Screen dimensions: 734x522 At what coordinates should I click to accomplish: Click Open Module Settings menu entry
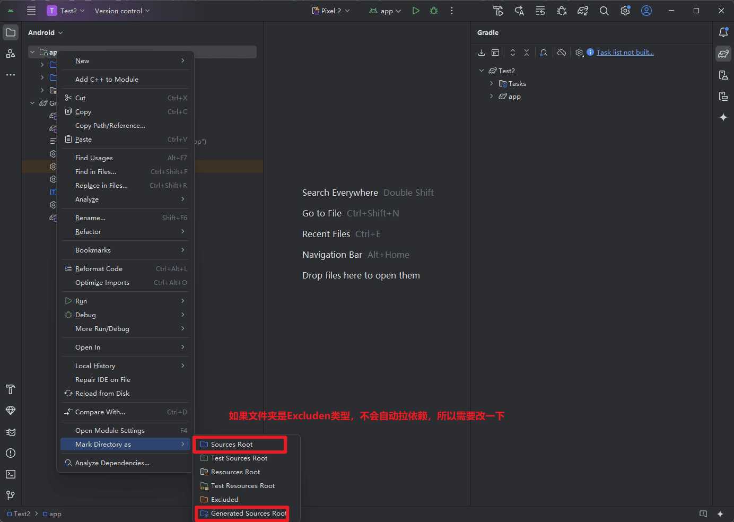tap(110, 431)
